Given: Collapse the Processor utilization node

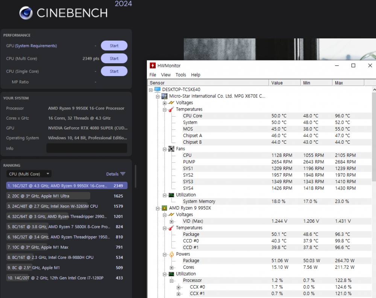Looking at the screenshot, I should (171, 281).
